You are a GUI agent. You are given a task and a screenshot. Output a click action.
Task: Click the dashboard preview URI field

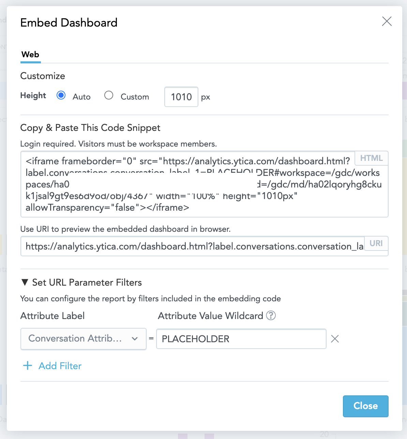193,246
